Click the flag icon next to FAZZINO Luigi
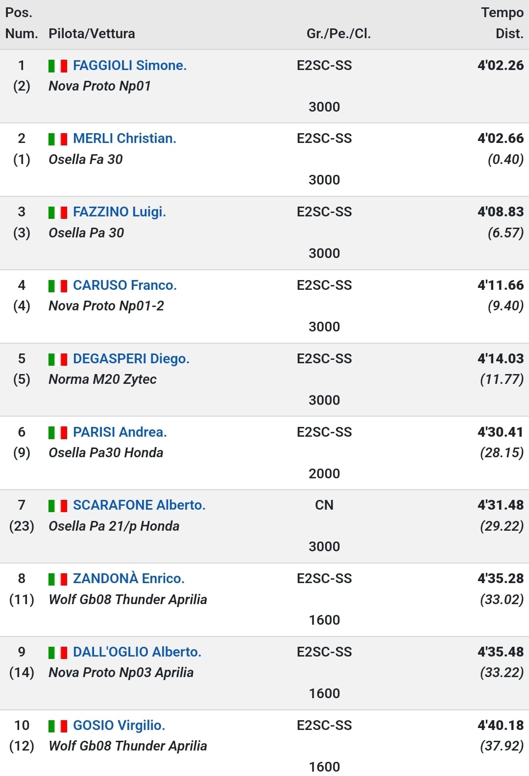Image resolution: width=529 pixels, height=776 pixels. [x=58, y=212]
